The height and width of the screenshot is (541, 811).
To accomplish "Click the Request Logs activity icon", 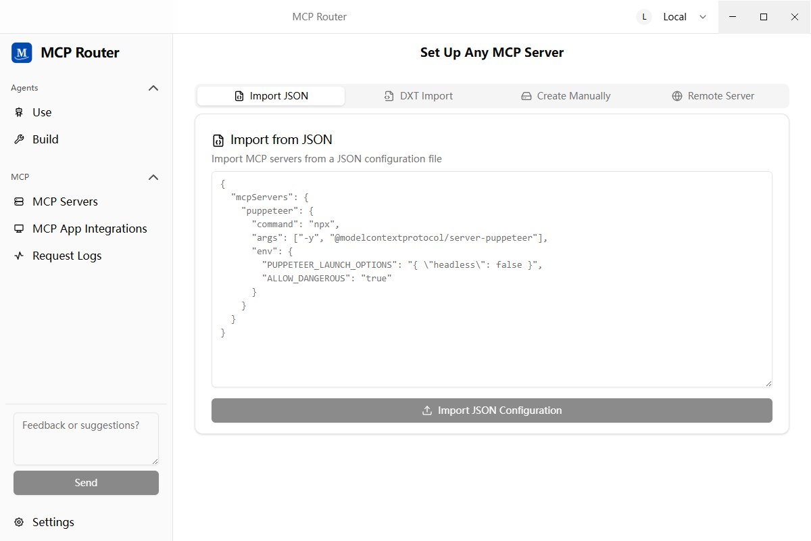I will [x=19, y=256].
